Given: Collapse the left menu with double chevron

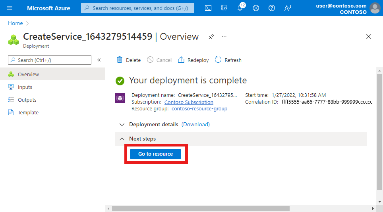Looking at the screenshot, I should (x=99, y=60).
